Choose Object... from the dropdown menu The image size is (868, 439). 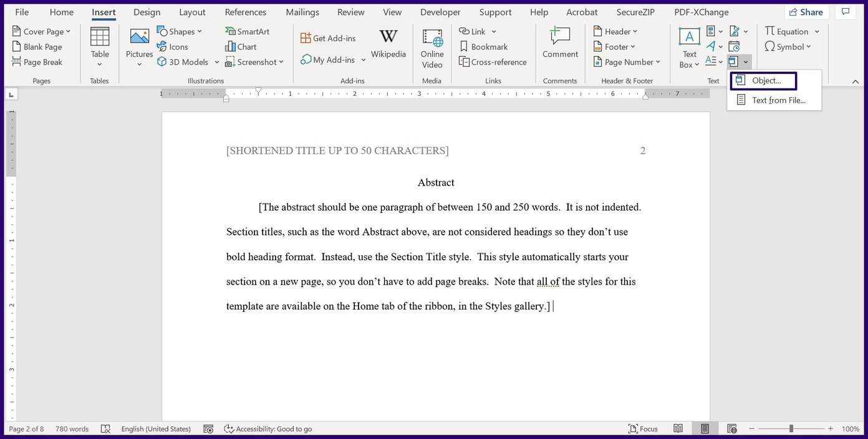point(763,81)
